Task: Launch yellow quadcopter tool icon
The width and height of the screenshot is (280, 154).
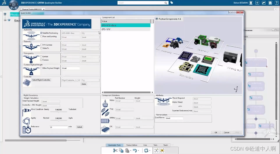Action: click(162, 151)
